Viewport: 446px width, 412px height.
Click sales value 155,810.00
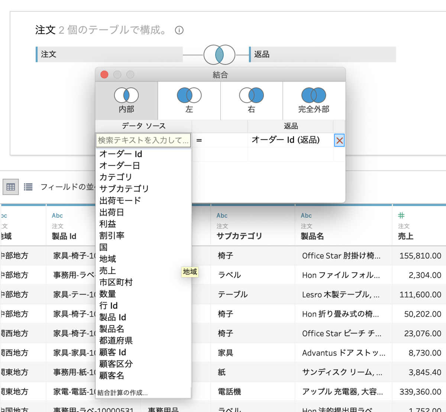(x=420, y=256)
